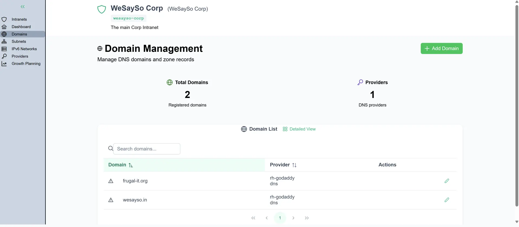This screenshot has height=227, width=519.
Task: Click the WeSaySo Corp shield logo
Action: [x=102, y=9]
